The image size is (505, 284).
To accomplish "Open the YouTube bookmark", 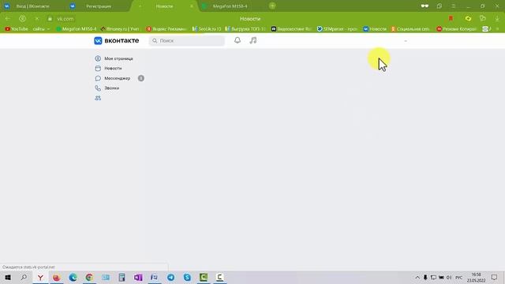I will coord(17,29).
